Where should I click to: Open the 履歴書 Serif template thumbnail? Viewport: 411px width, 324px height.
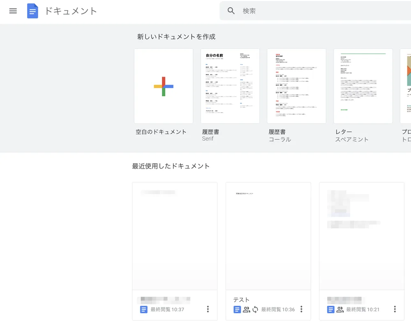coord(230,86)
